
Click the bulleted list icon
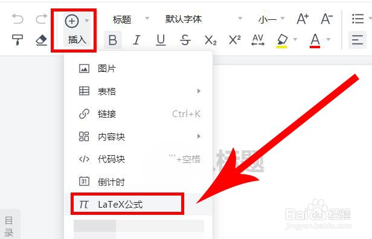click(358, 19)
